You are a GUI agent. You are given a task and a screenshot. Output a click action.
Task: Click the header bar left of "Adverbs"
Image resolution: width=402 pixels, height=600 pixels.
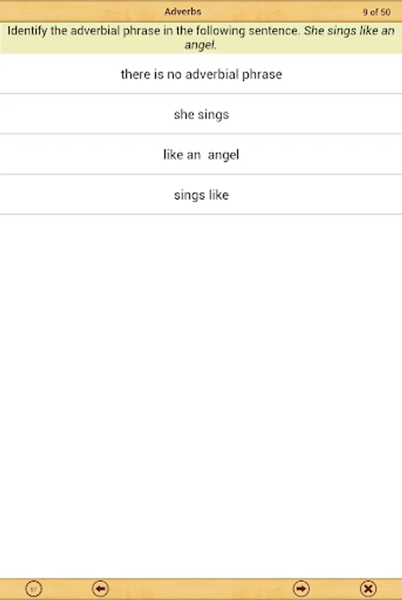click(80, 11)
